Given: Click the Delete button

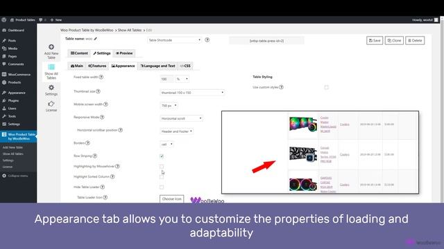Looking at the screenshot, I should 415,40.
